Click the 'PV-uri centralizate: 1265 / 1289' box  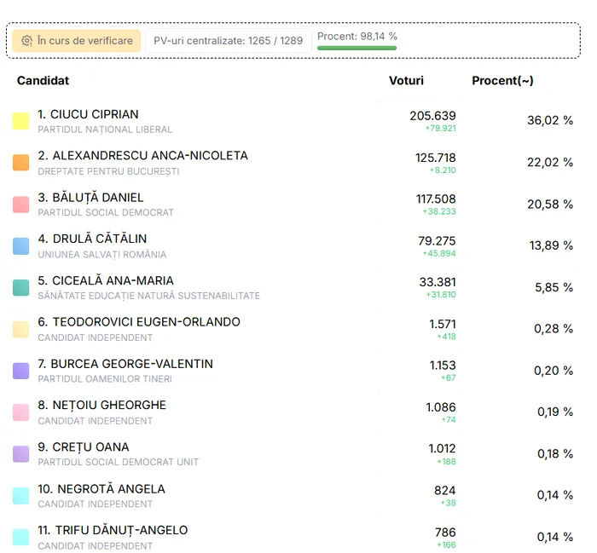[228, 41]
